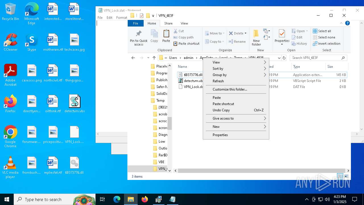Open the Edit menu in Notepad
Viewport: 364px width, 205px height.
click(x=109, y=18)
